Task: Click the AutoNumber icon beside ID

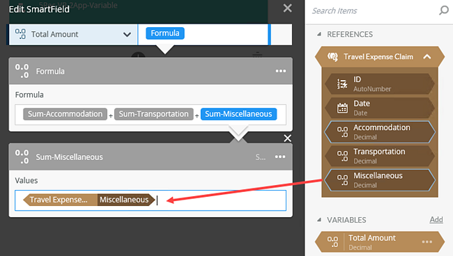Action: pos(342,84)
